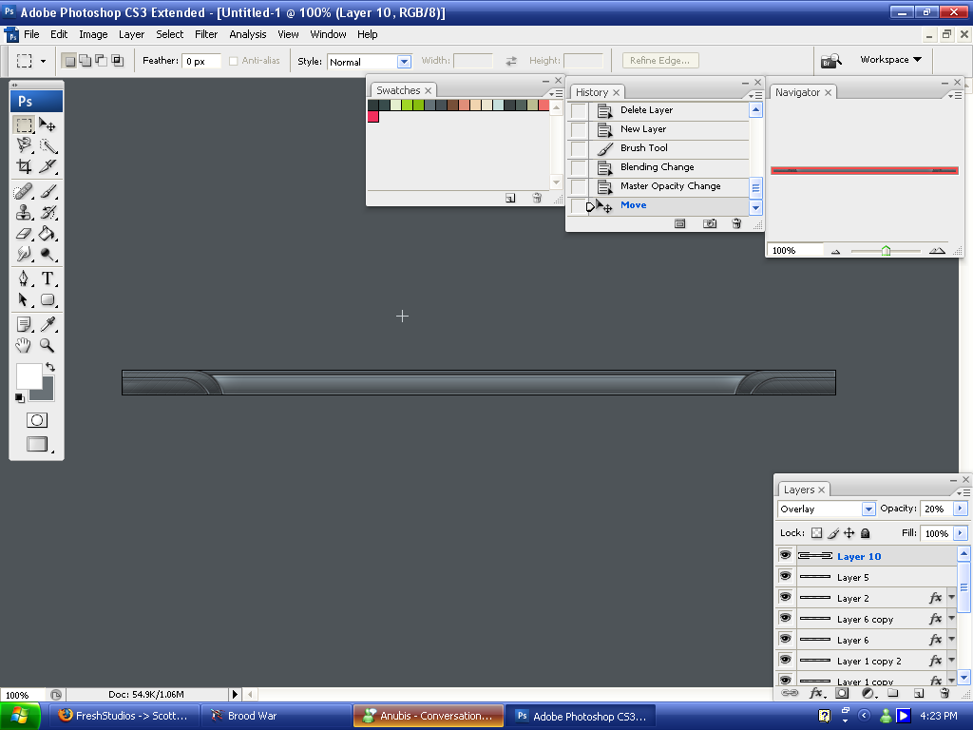Expand effects on Layer 2

tap(951, 598)
